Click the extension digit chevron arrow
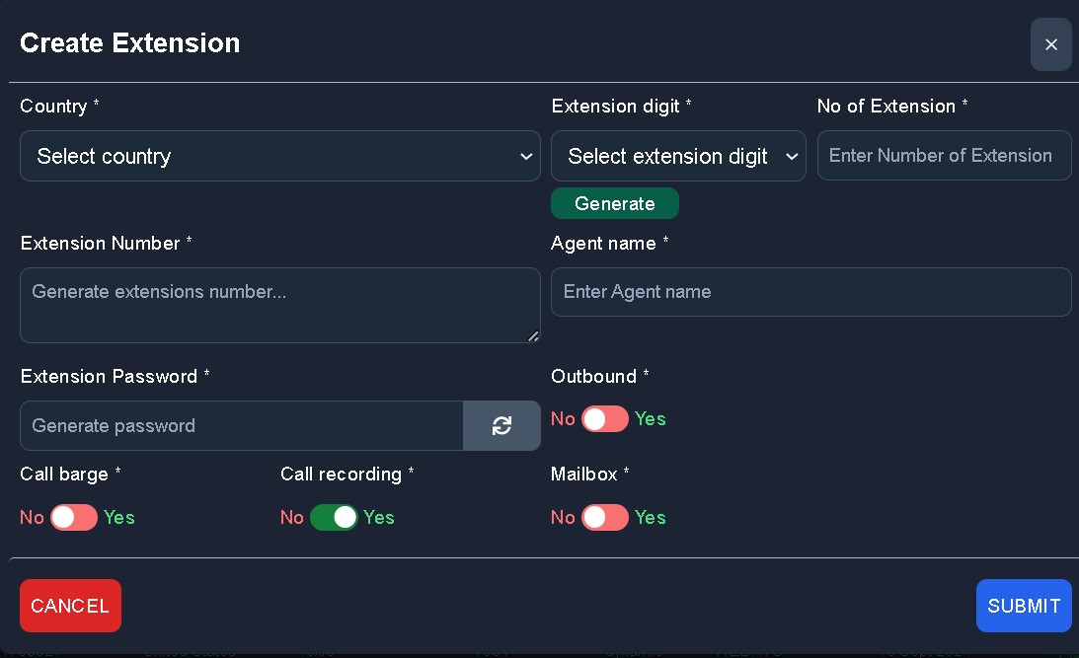 (x=791, y=157)
